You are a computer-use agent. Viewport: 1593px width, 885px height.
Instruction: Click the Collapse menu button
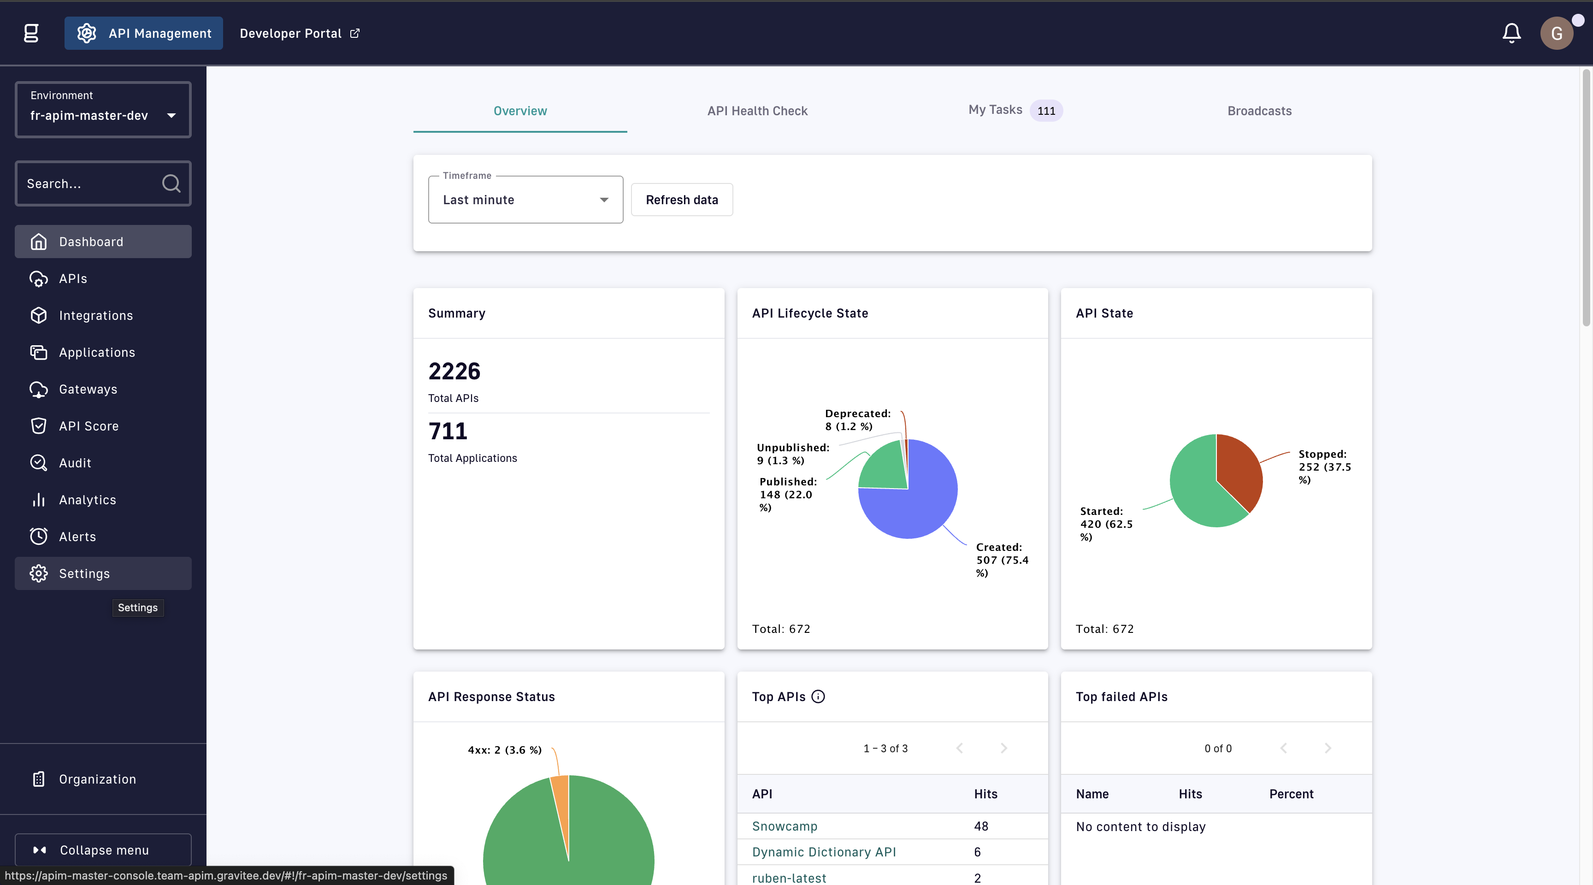103,850
